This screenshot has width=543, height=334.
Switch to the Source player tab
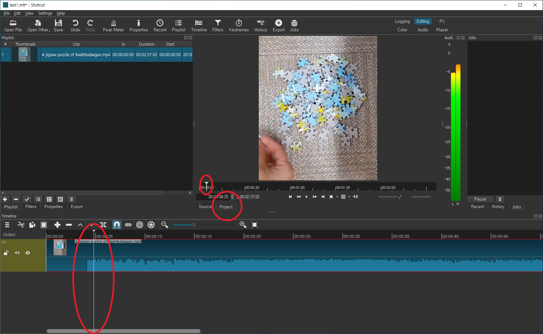pos(205,207)
